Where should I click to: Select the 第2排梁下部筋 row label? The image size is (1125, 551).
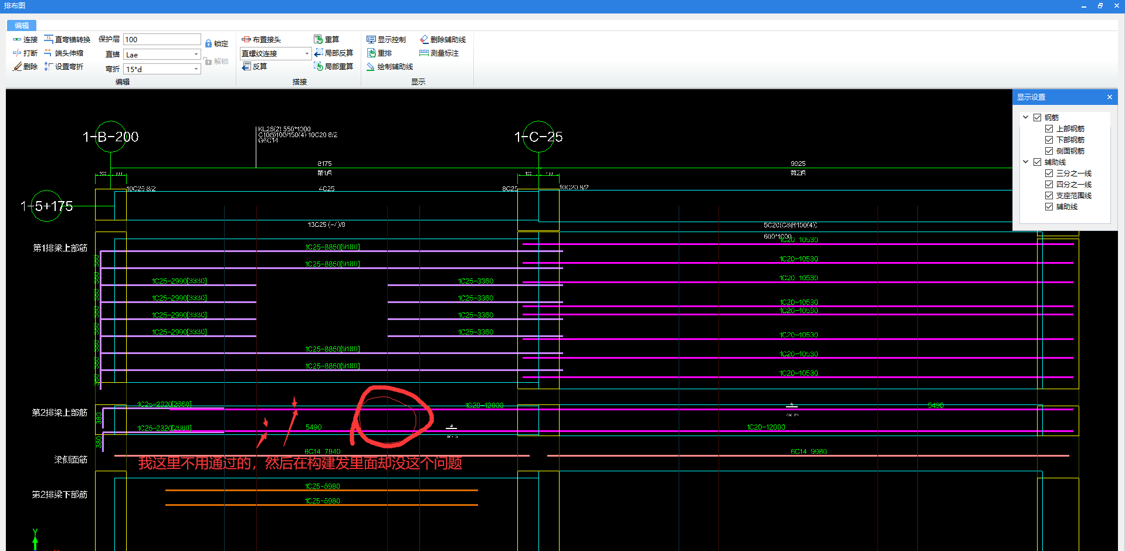pos(60,495)
